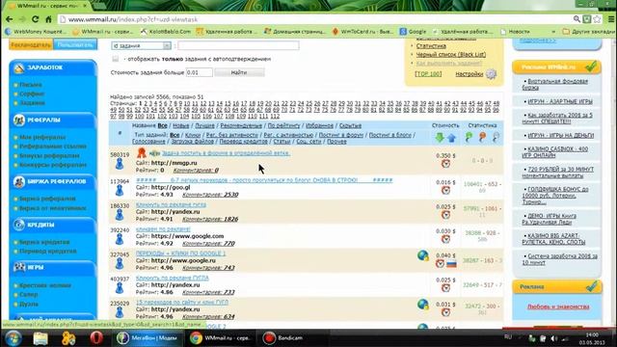The width and height of the screenshot is (617, 347).
Task: Click clock icon under 0.016 $ price
Action: [x=445, y=191]
